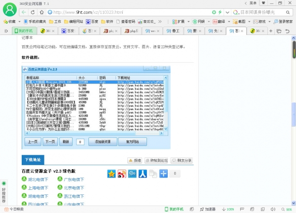
Task: Open the 查看密码 bookmark
Action: pos(125,22)
